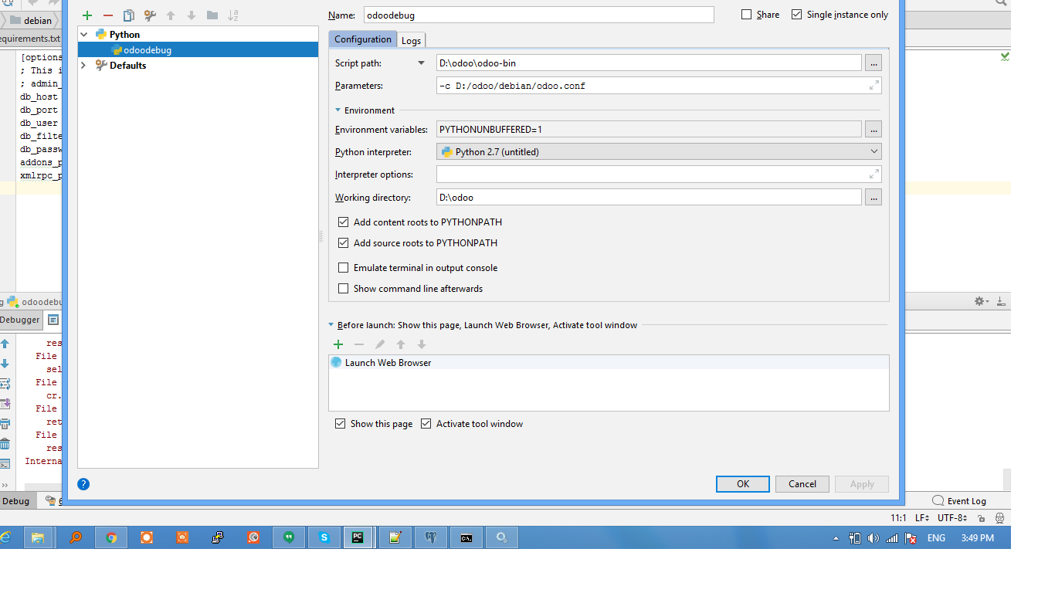Open Skype from the taskbar
Screen dimensions: 1055x593
pos(324,537)
